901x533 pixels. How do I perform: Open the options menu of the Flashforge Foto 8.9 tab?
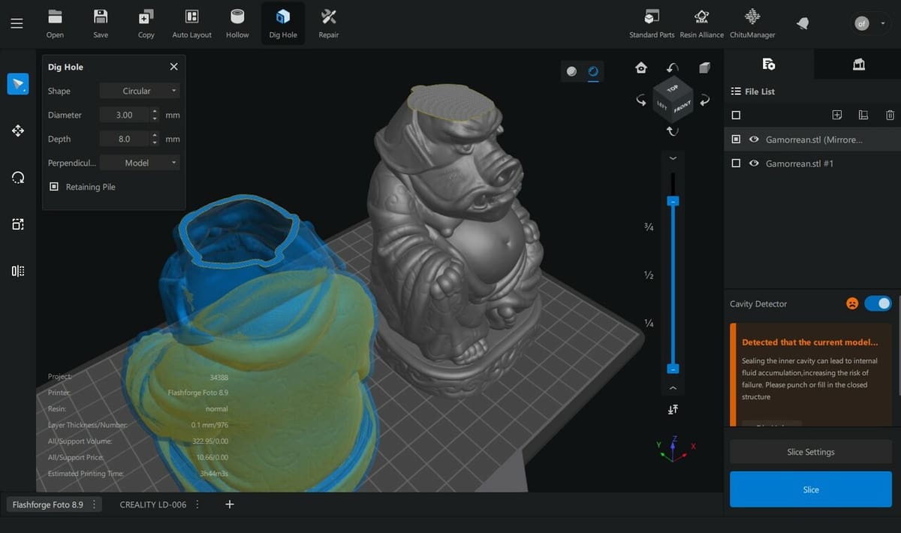95,504
